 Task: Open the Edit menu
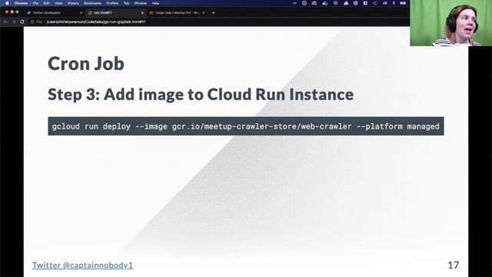tap(46, 3)
